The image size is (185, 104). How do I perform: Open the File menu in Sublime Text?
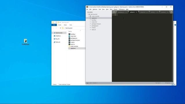point(87,9)
